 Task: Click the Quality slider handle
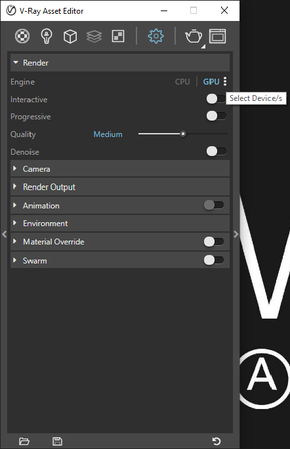click(x=183, y=134)
